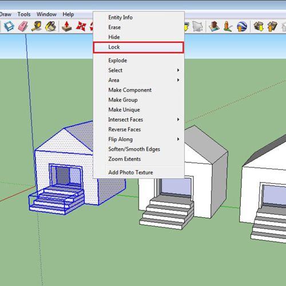The height and width of the screenshot is (286, 286).
Task: Click the Share Model upload icon
Action: (x=272, y=26)
